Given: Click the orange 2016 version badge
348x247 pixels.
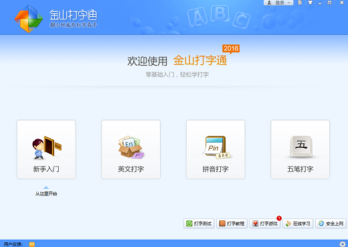Looking at the screenshot, I should pyautogui.click(x=231, y=49).
